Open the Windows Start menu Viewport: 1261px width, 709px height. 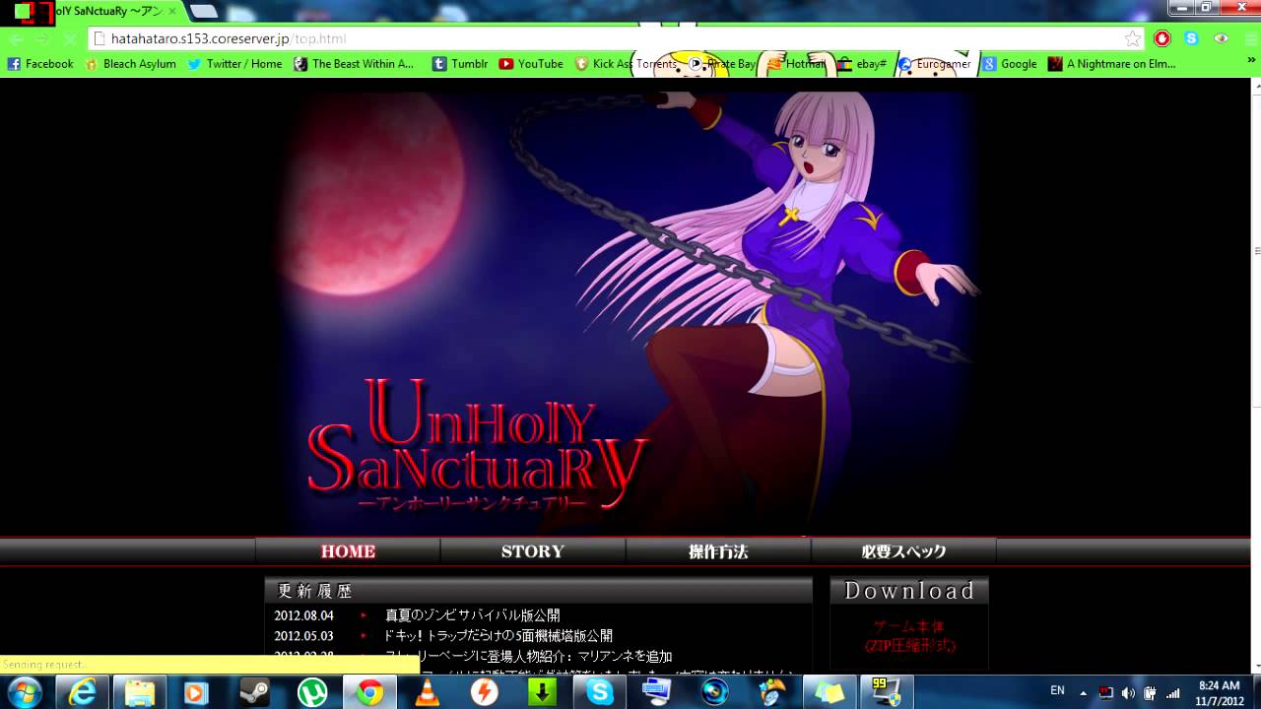pyautogui.click(x=25, y=692)
